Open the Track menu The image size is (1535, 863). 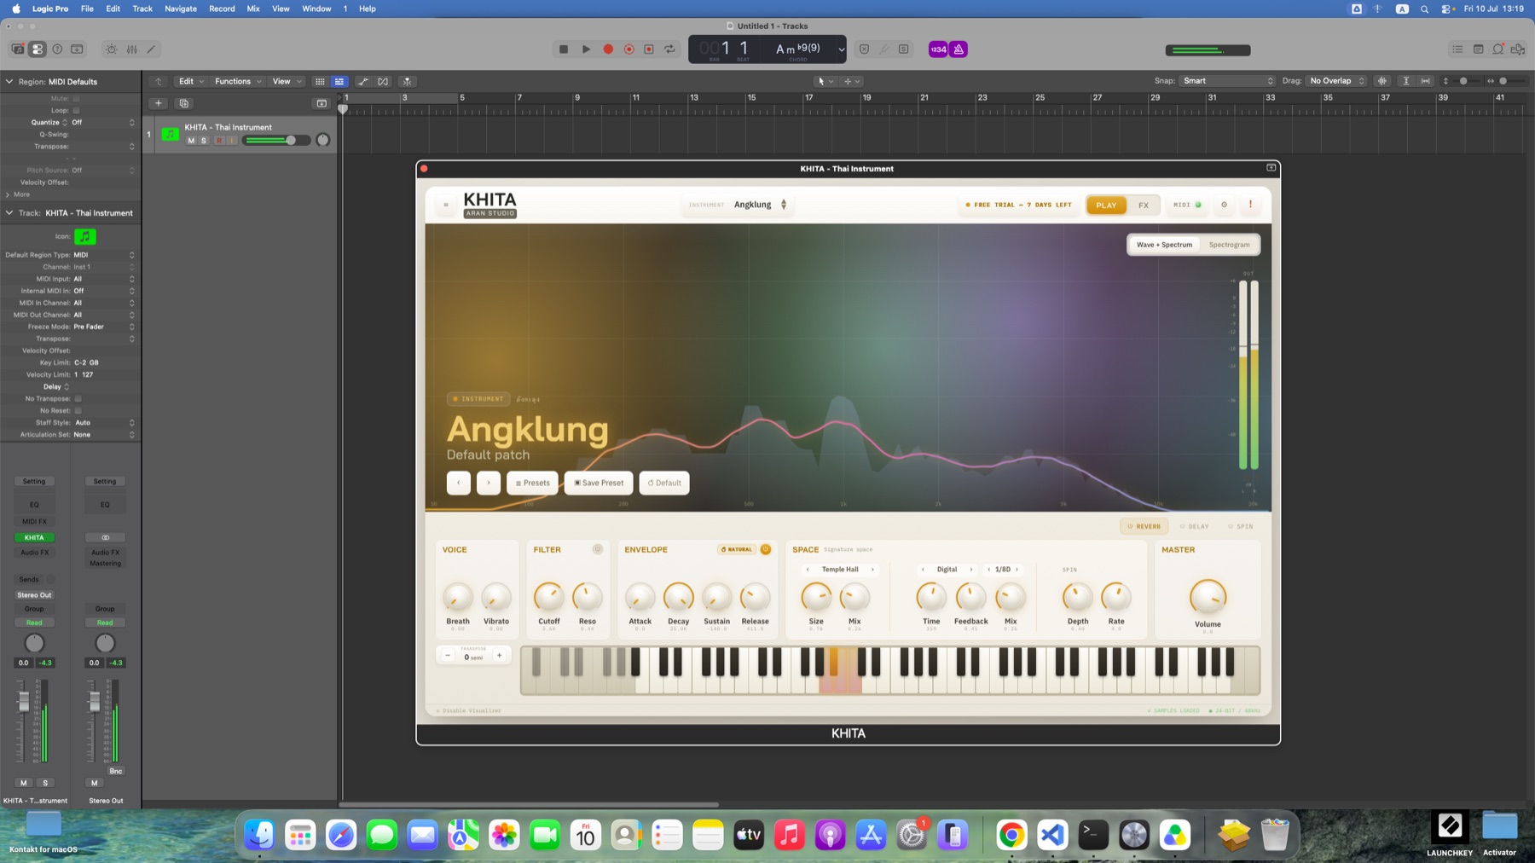point(142,9)
